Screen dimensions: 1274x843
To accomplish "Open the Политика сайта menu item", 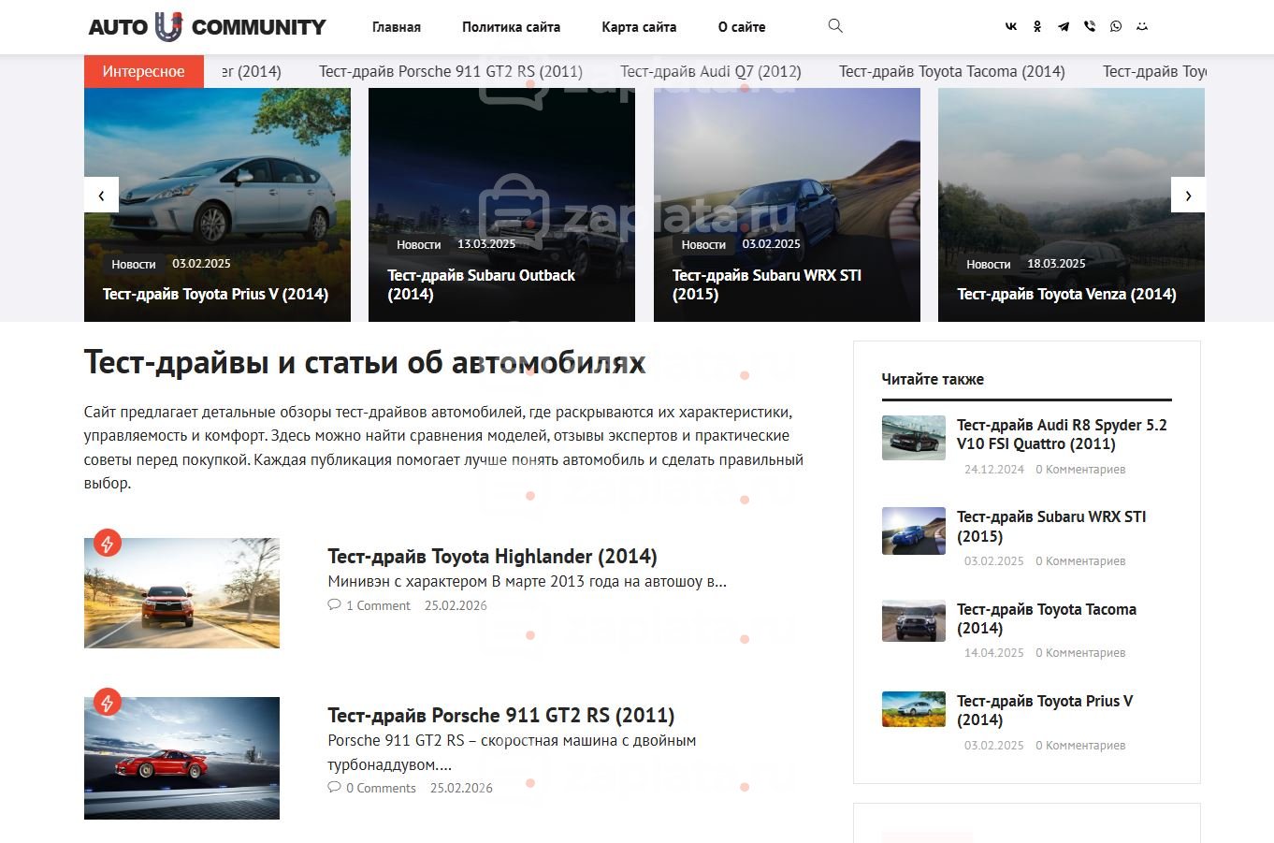I will 511,27.
